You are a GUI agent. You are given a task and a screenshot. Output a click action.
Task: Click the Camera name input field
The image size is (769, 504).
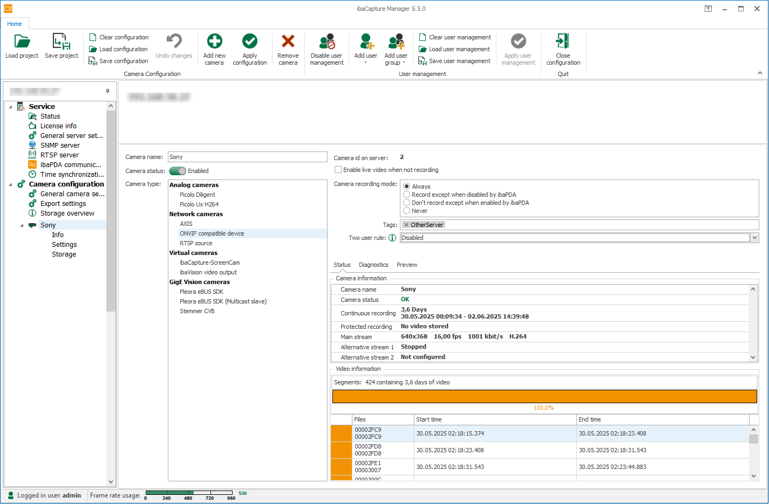pyautogui.click(x=247, y=157)
